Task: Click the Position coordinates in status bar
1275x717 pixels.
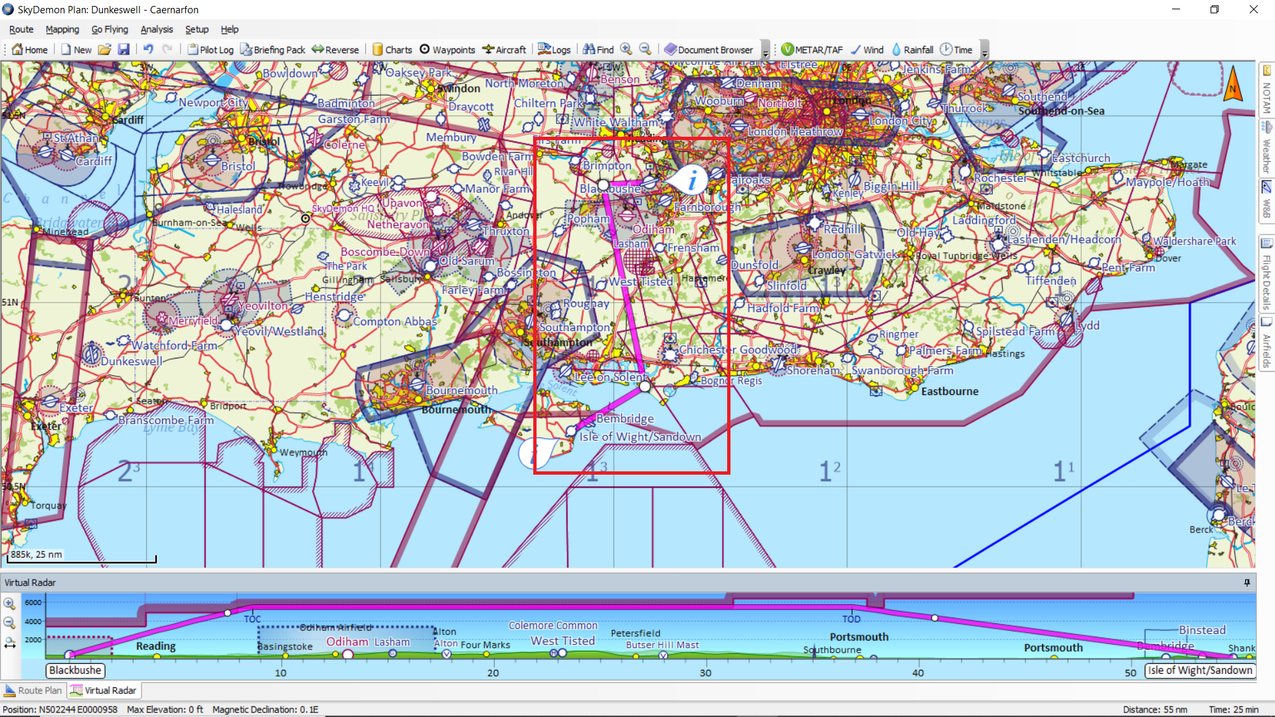Action: point(60,710)
